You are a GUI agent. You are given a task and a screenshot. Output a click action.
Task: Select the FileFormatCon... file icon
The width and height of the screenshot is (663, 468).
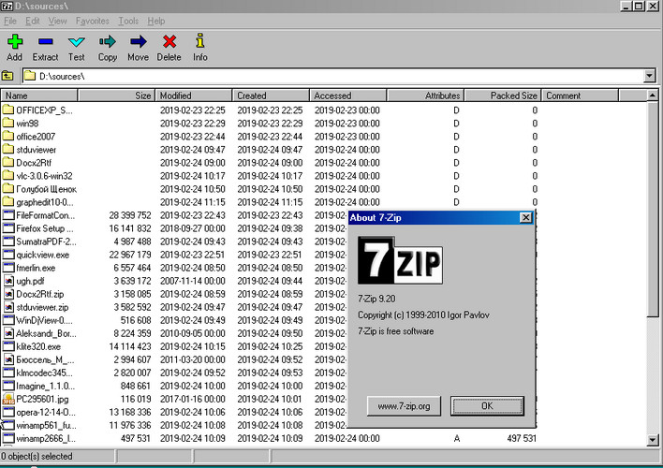click(8, 215)
